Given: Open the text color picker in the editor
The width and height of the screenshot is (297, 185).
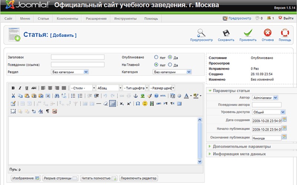Looking at the screenshot, I should coord(187,96).
